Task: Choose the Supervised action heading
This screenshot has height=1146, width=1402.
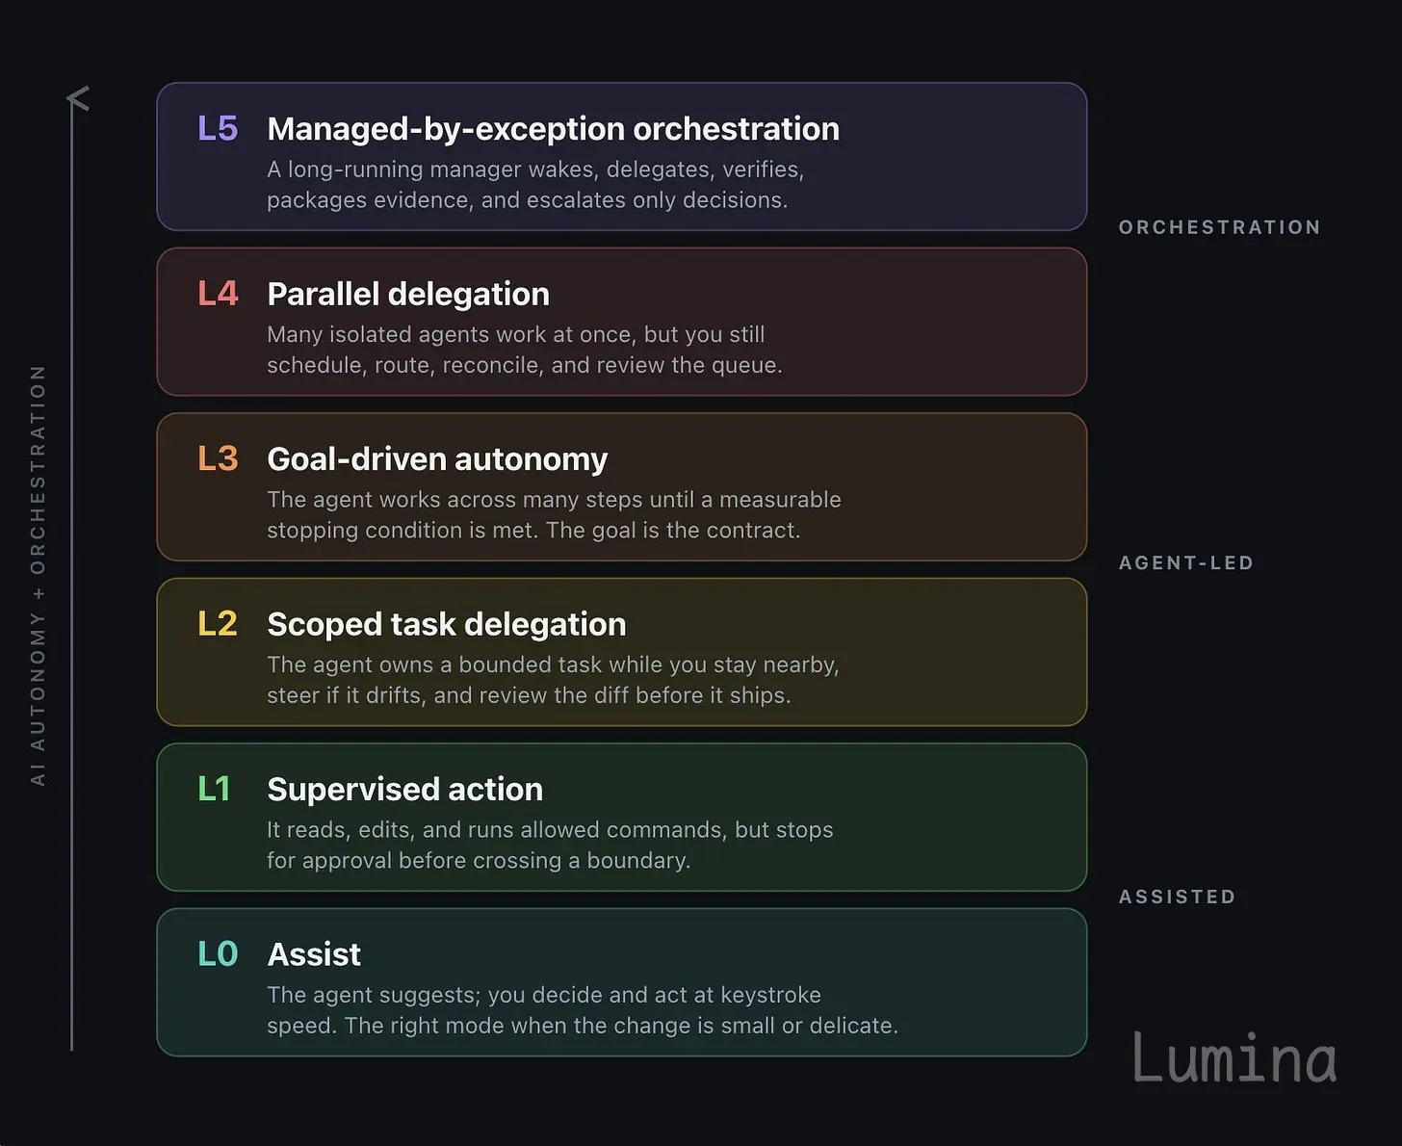Action: (x=404, y=790)
